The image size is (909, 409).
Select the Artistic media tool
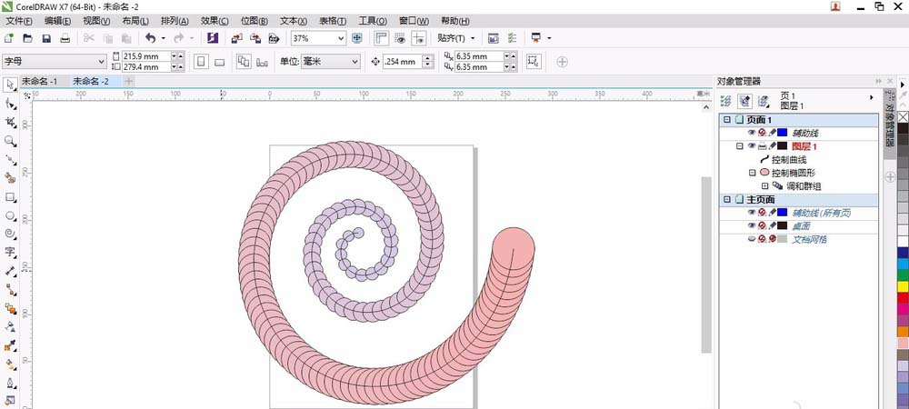[x=10, y=178]
